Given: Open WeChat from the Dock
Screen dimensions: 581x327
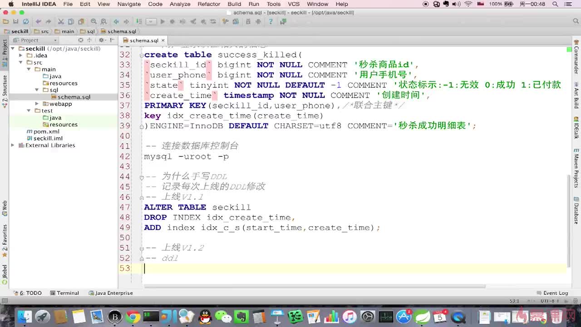Looking at the screenshot, I should (223, 316).
